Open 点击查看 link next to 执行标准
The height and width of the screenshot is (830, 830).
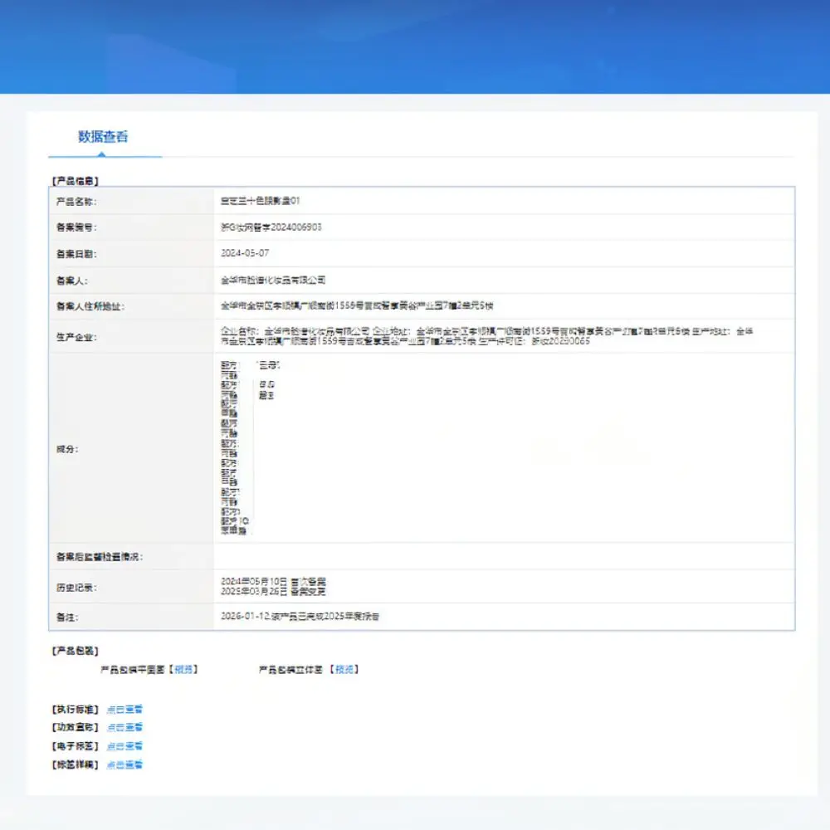tap(124, 710)
